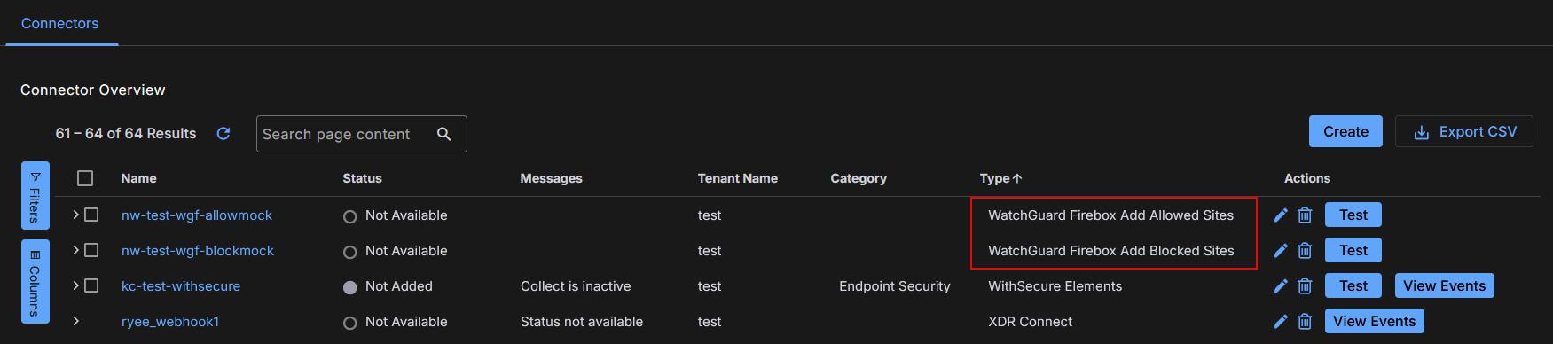Expand the ryee_webhook1 row details
The width and height of the screenshot is (1553, 344).
[x=76, y=321]
